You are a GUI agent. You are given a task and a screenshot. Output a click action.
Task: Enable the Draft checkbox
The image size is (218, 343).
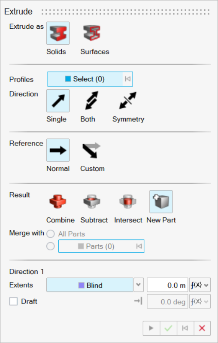(13, 301)
